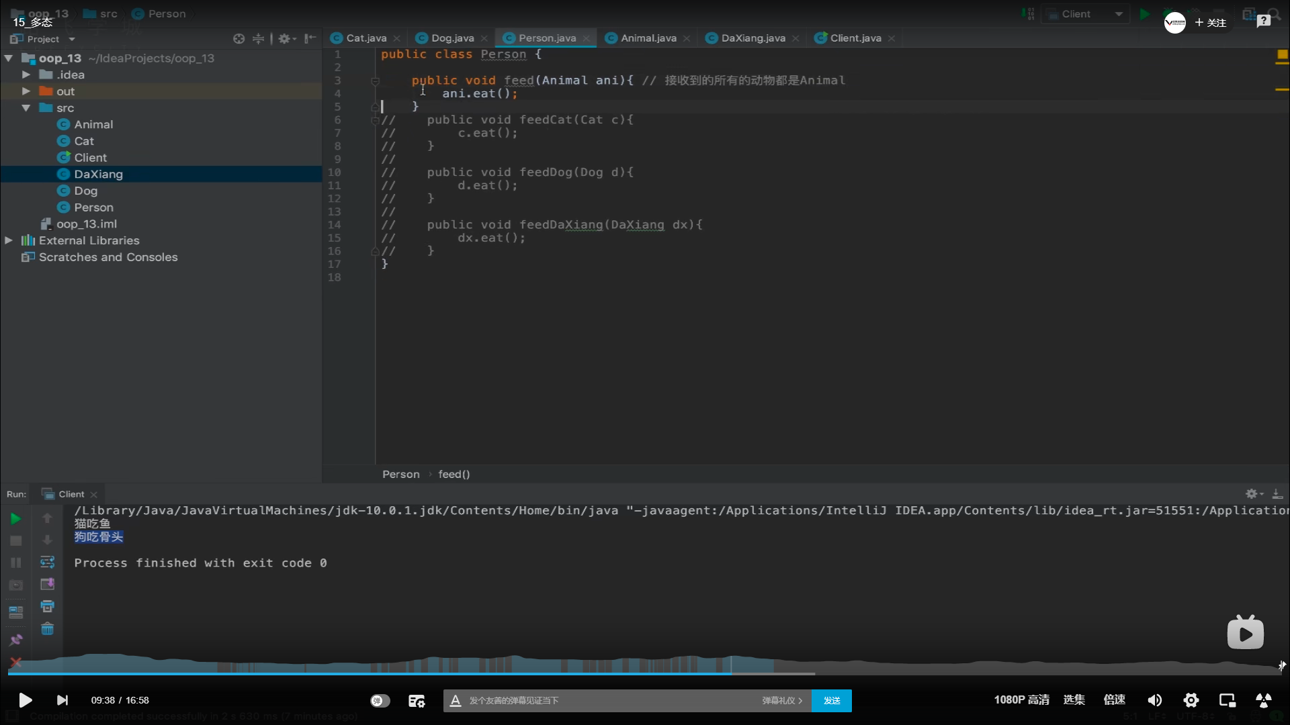
Task: Open the 1080P 高清 quality menu
Action: coord(1021,699)
